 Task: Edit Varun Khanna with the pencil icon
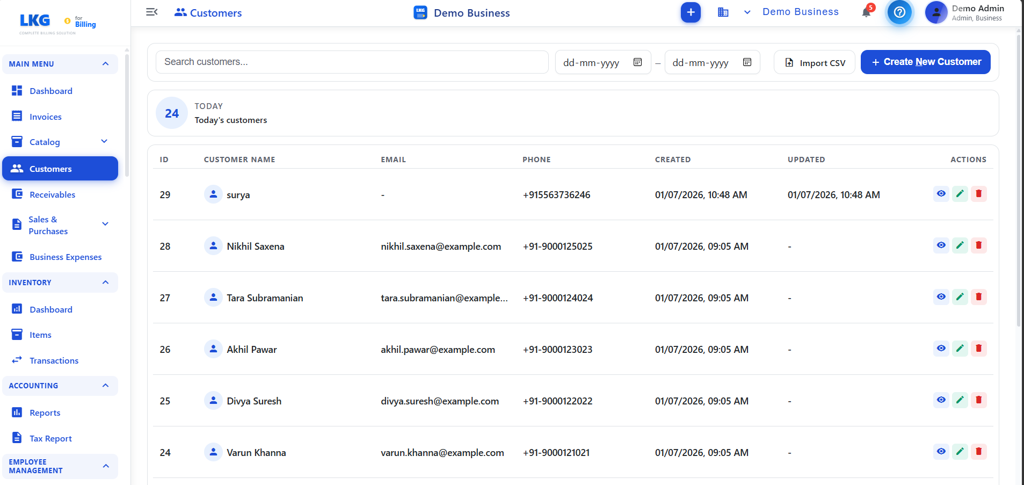[960, 452]
